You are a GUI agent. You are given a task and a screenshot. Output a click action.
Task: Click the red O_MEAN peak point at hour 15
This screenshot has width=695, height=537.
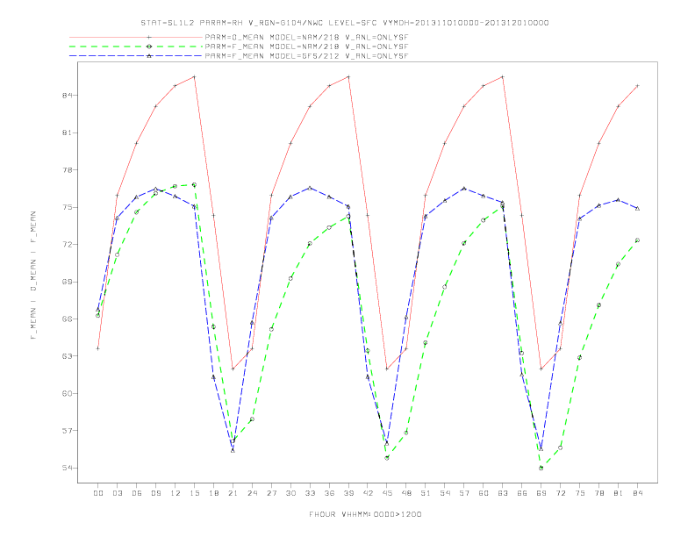click(194, 76)
